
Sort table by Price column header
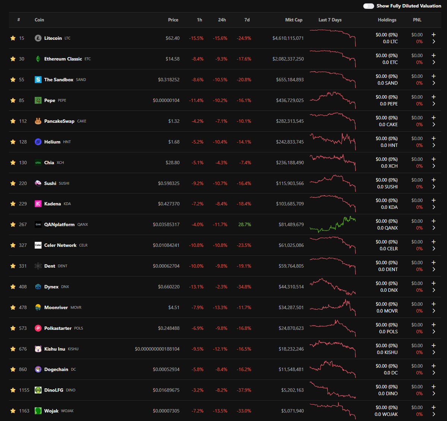tap(173, 20)
